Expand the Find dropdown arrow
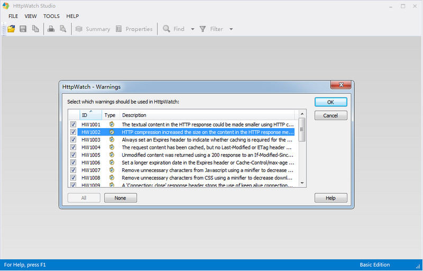Viewport: 423px width, 271px height. 192,29
